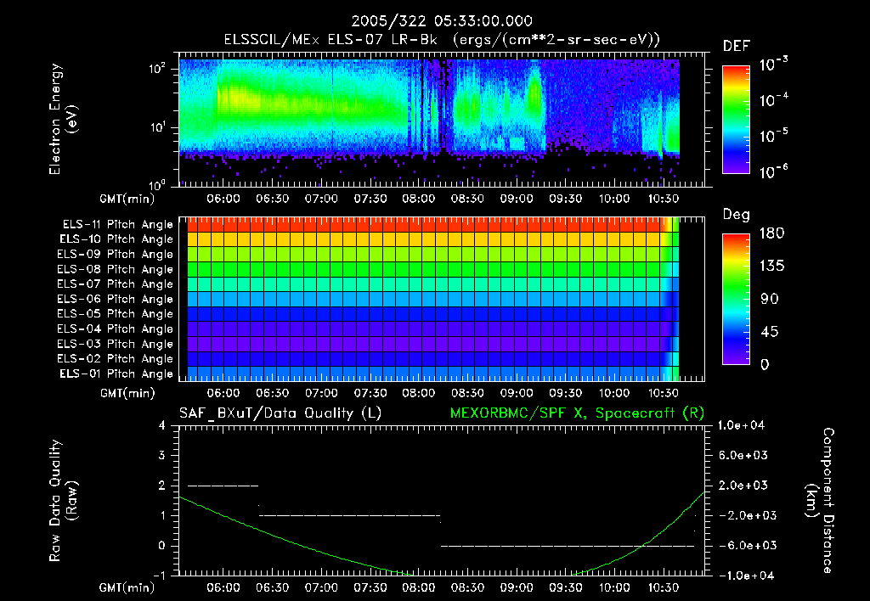Click the 90 label on the Deg scale
This screenshot has width=870, height=601.
coord(770,299)
